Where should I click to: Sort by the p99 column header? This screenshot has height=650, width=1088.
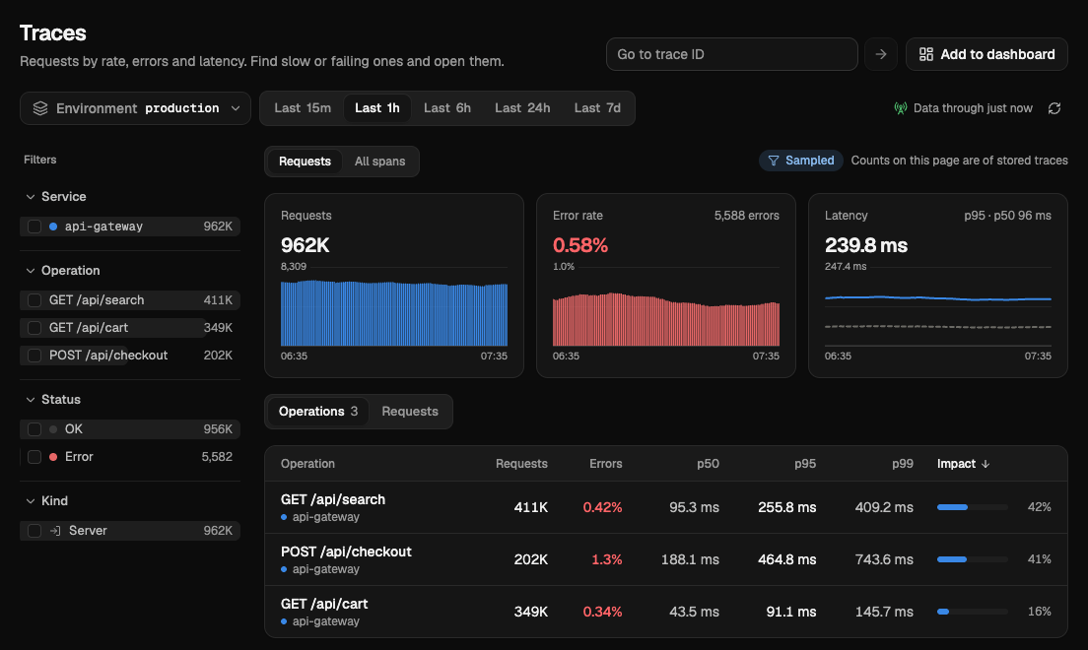pos(902,464)
